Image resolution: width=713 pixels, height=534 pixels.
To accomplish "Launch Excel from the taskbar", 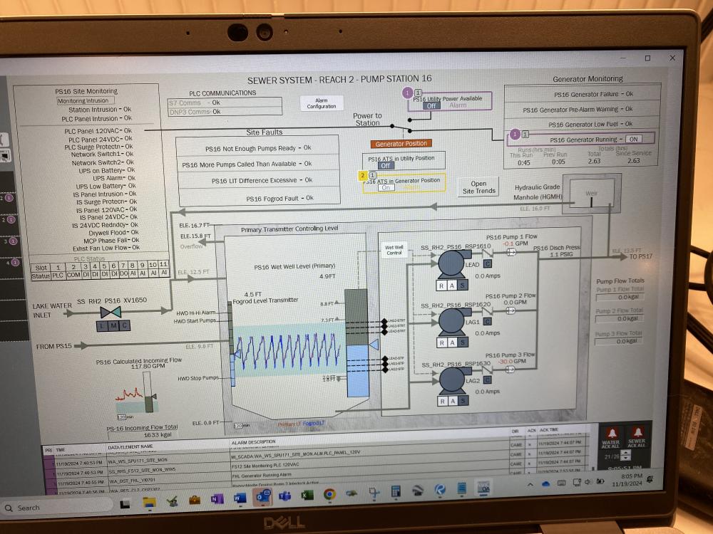I will tap(307, 493).
